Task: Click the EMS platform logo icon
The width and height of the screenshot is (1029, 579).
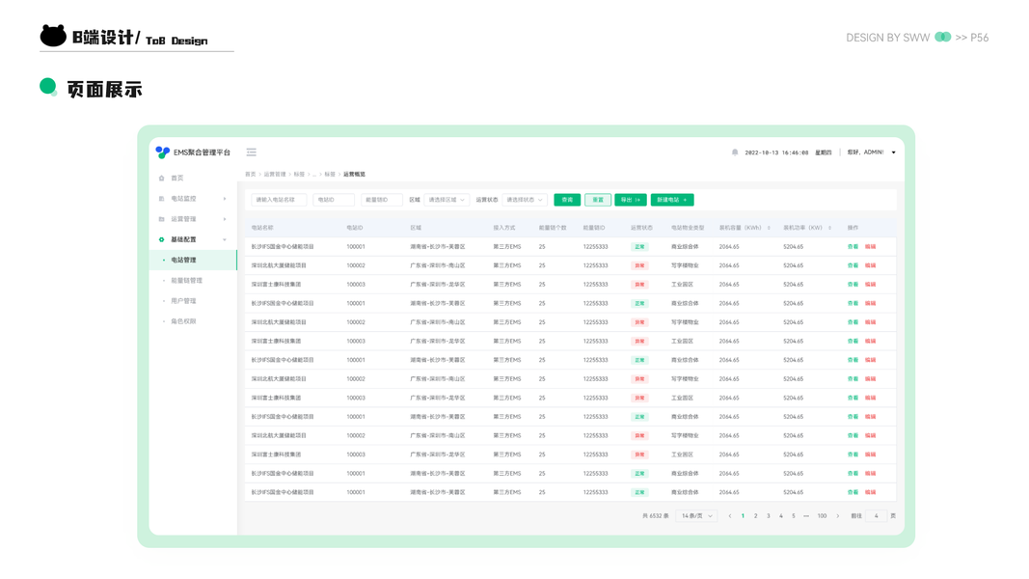Action: click(x=162, y=152)
